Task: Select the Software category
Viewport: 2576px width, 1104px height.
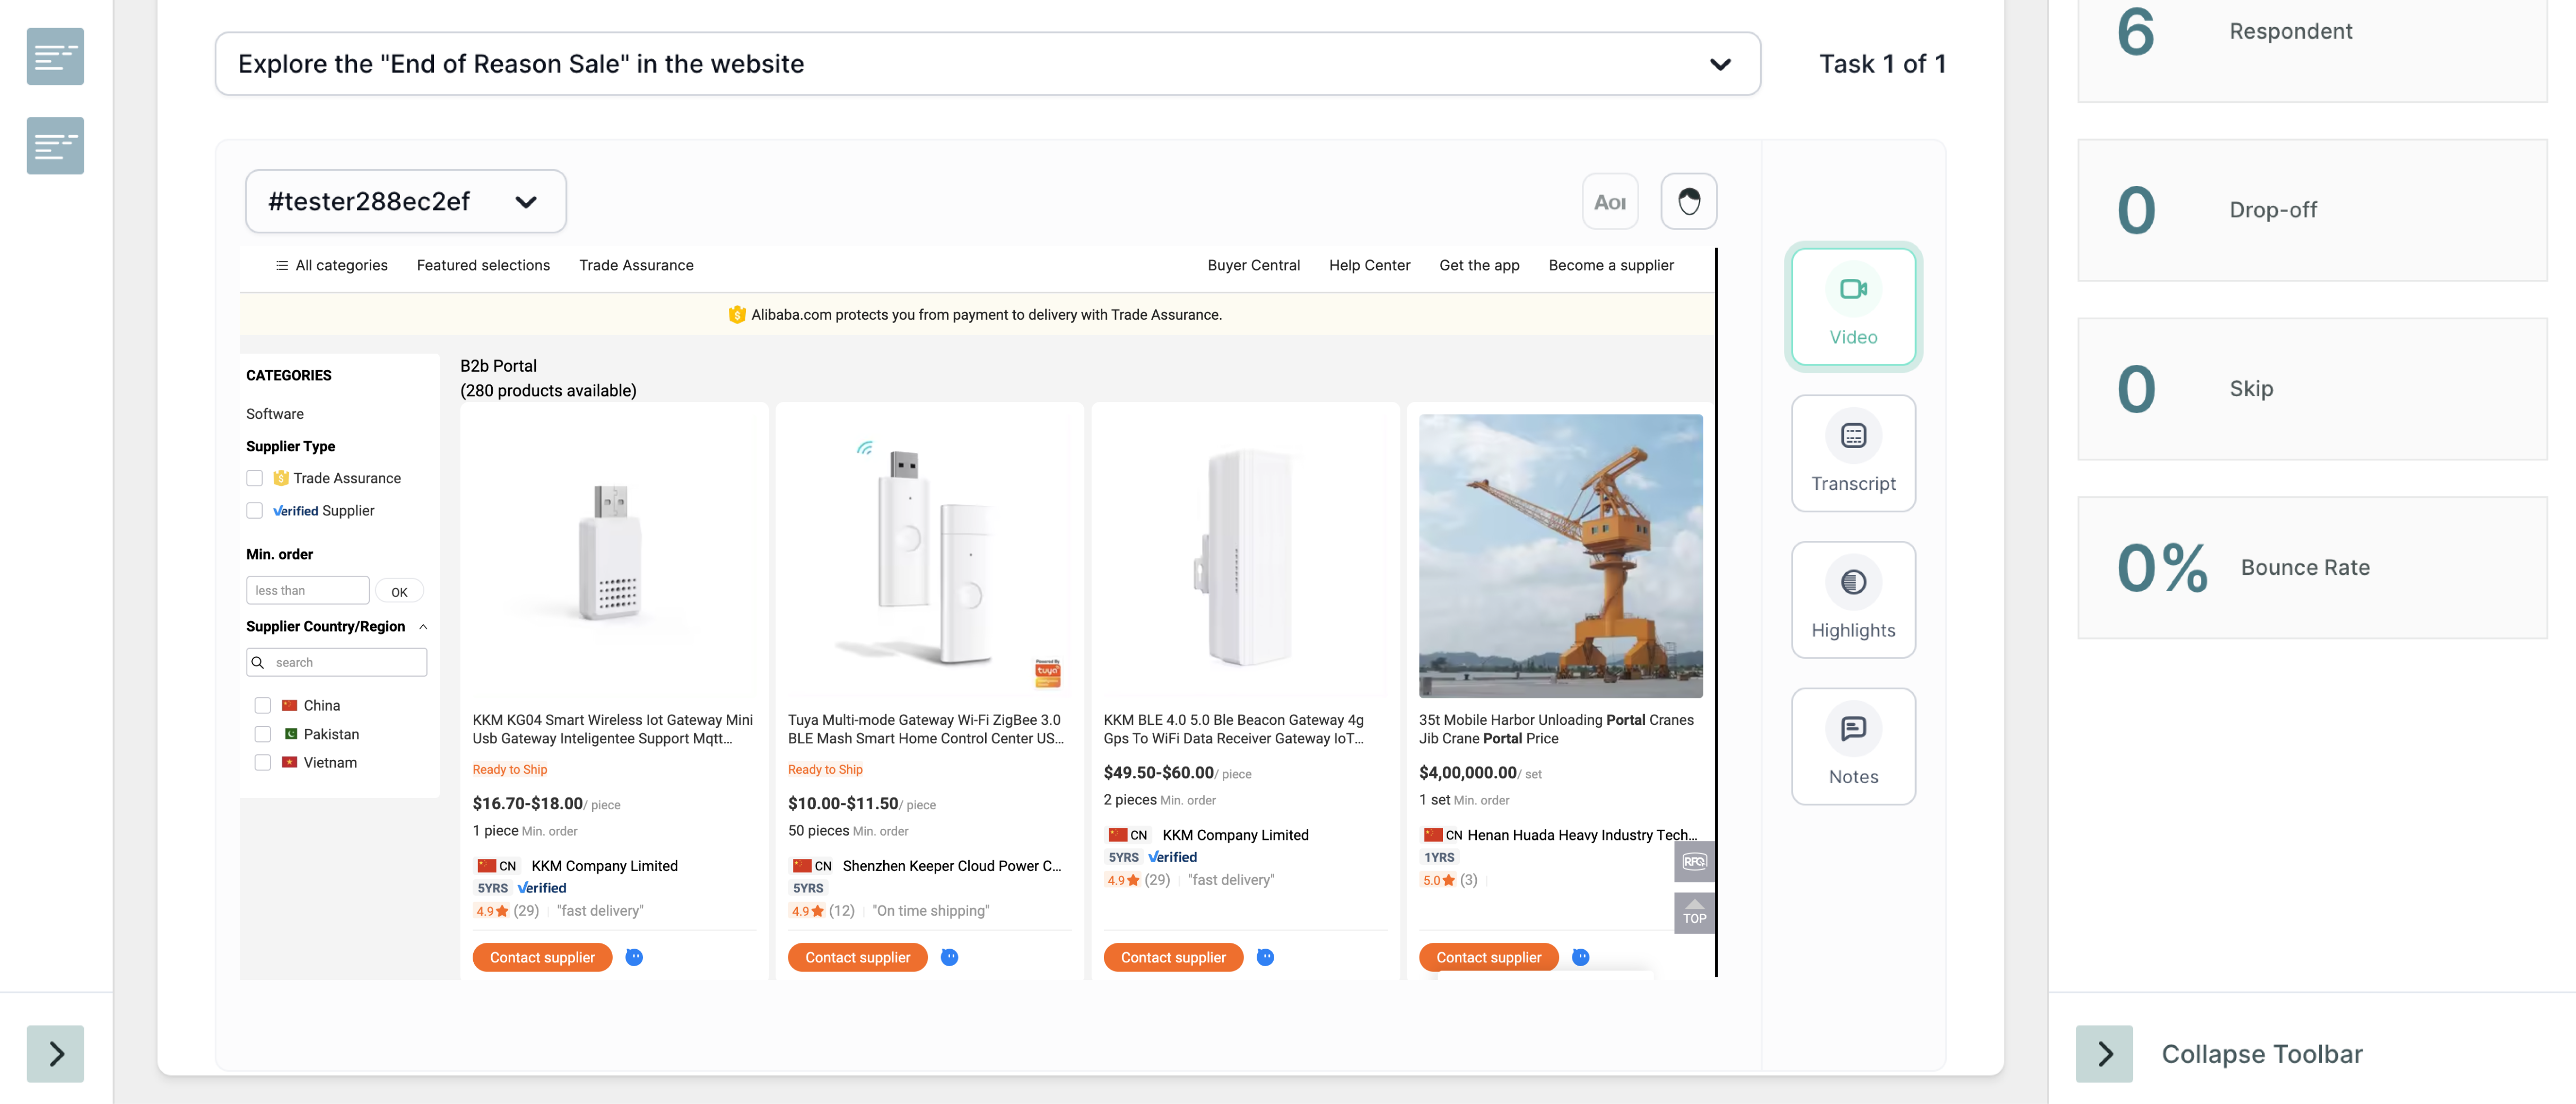Action: [x=275, y=414]
